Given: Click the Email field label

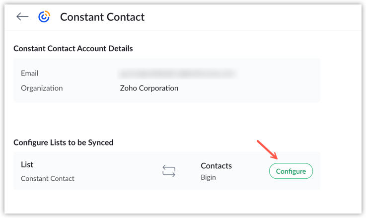Looking at the screenshot, I should tap(29, 73).
